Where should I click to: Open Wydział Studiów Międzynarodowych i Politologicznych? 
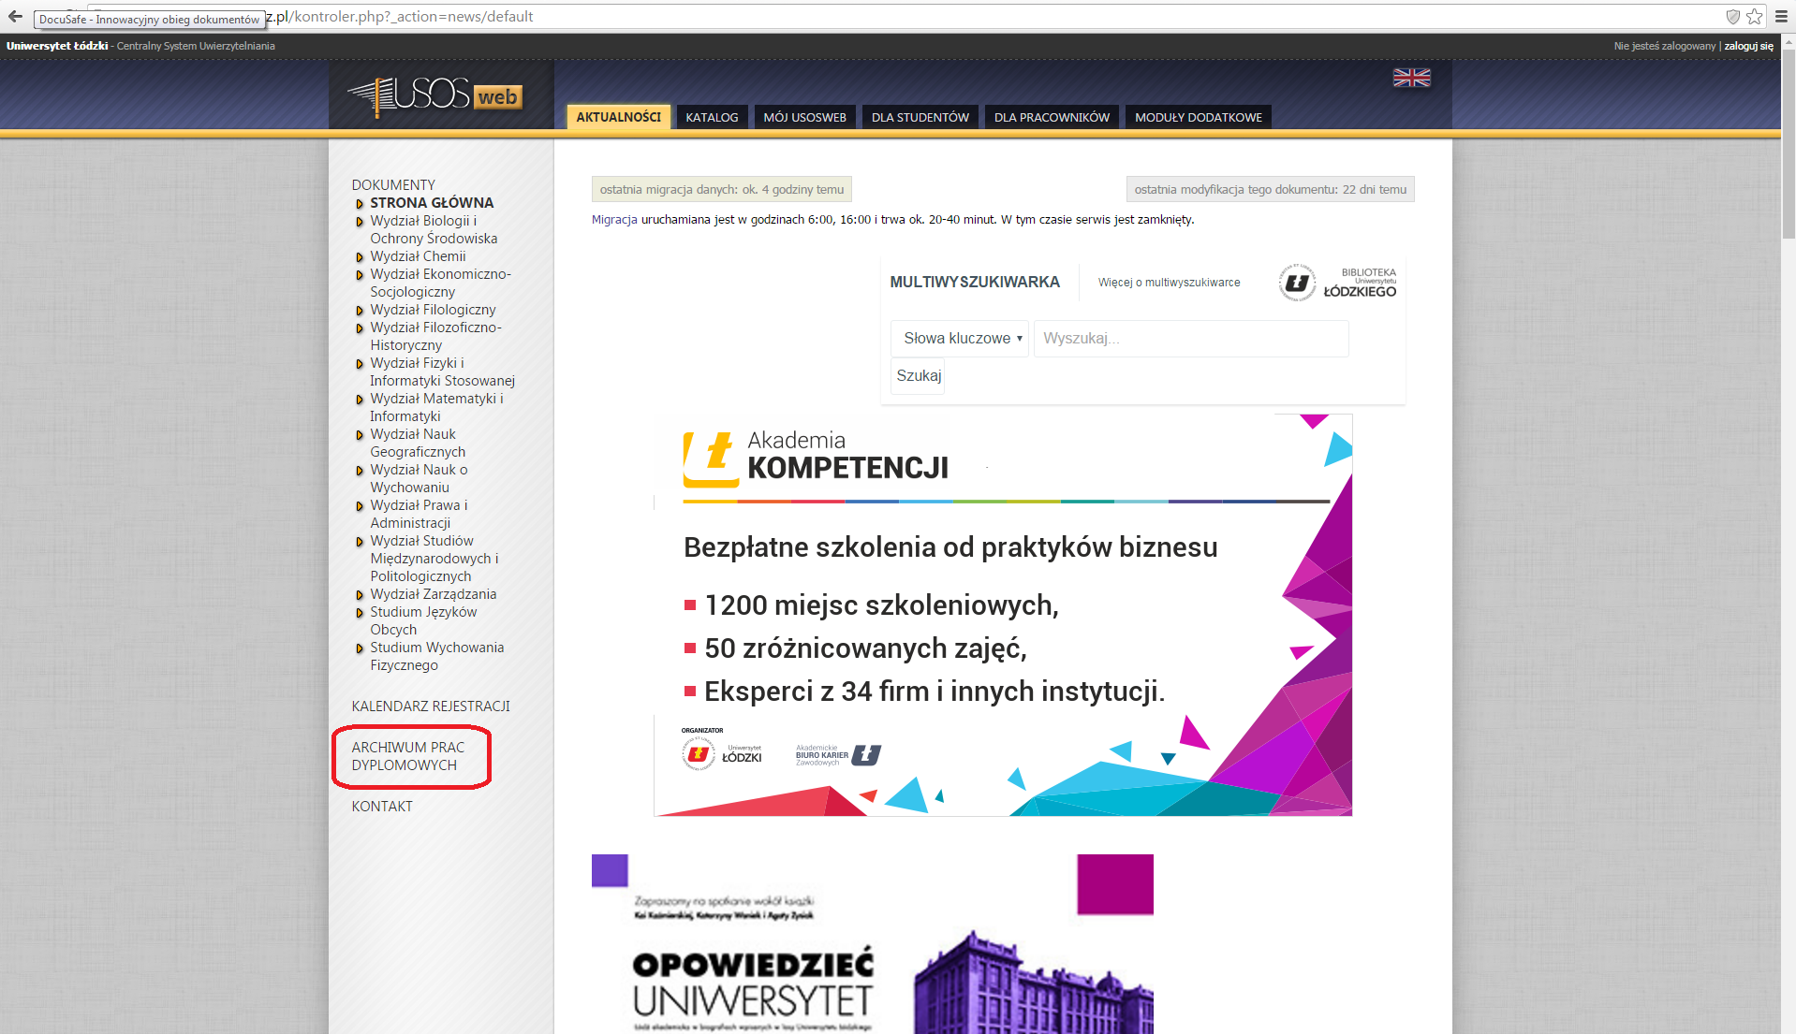pos(434,559)
